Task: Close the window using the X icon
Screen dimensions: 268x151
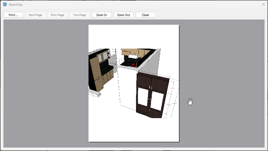Action: pos(263,4)
